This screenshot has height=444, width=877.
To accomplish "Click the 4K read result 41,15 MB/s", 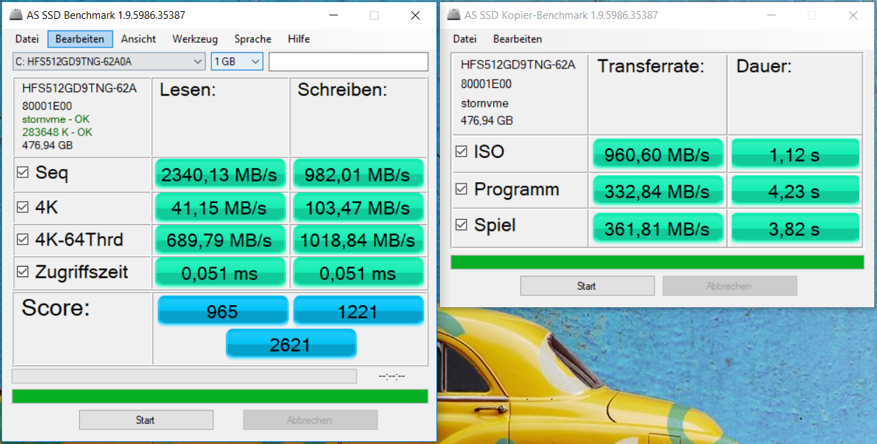I will [x=220, y=207].
